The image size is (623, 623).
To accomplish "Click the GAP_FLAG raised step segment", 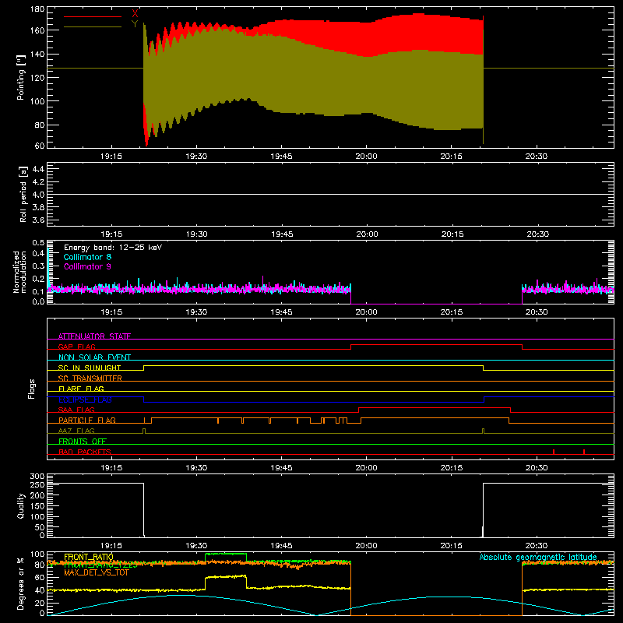I will [436, 344].
